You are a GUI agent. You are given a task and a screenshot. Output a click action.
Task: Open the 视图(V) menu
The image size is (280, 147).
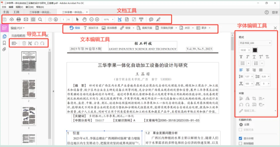click(x=19, y=7)
